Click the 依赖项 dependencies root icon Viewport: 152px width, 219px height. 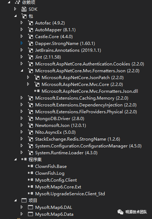[x=18, y=3]
